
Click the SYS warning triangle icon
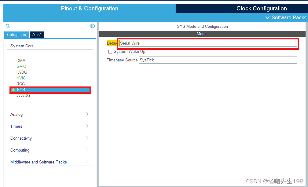click(x=13, y=90)
